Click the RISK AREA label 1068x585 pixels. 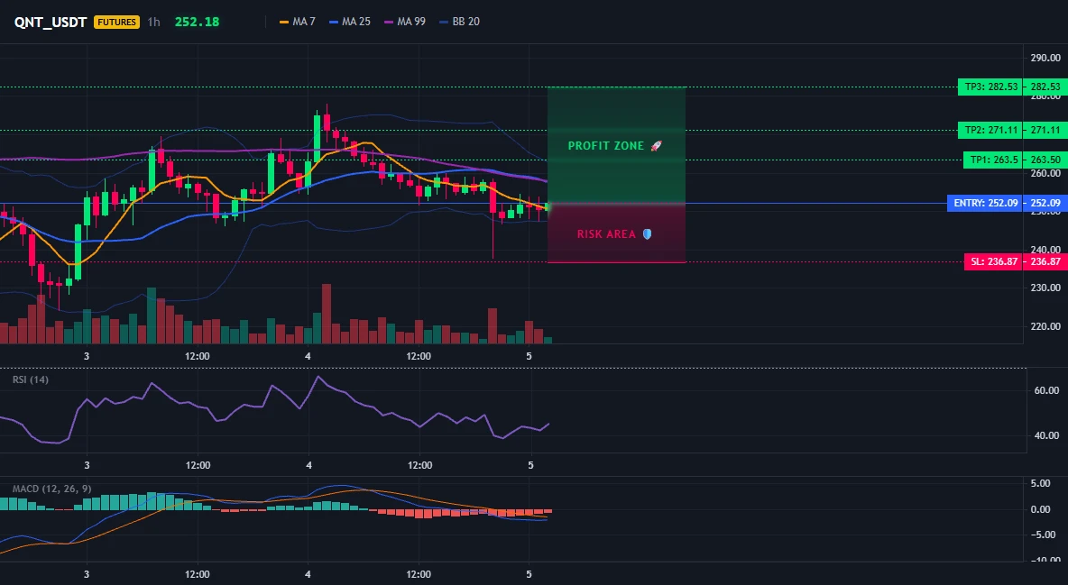[614, 234]
